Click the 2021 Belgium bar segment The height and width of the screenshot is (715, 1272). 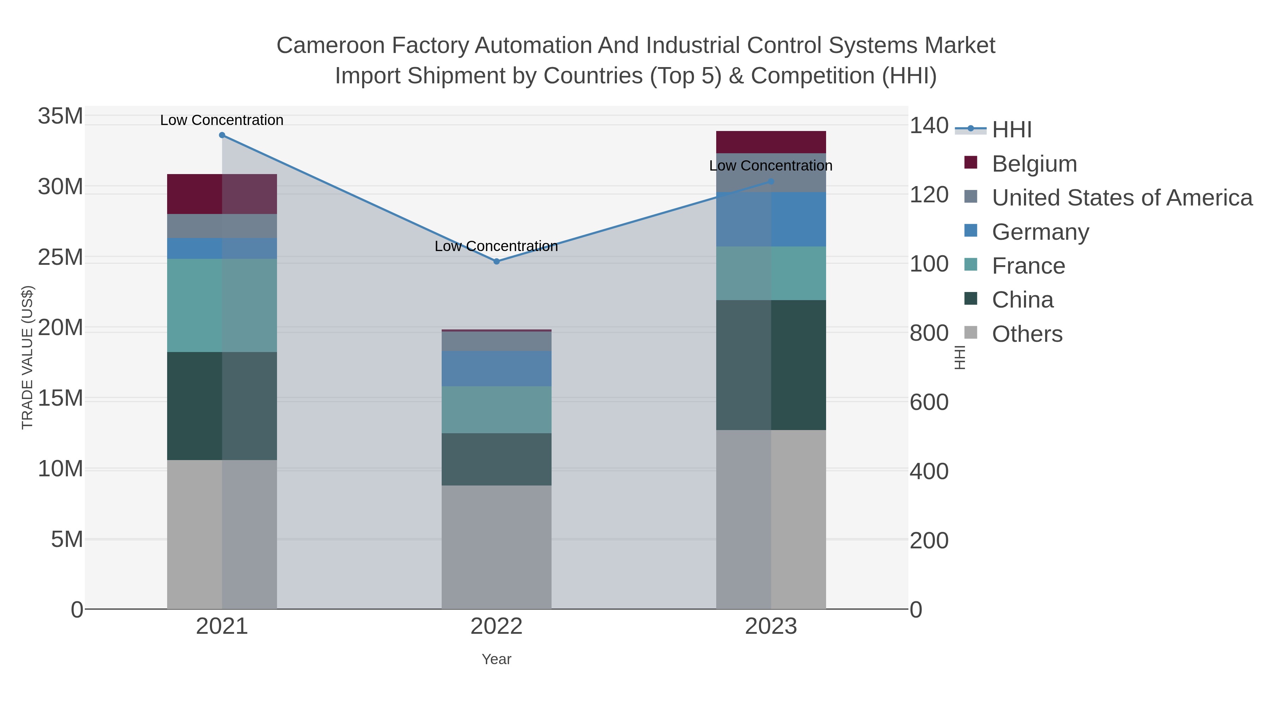click(x=222, y=194)
